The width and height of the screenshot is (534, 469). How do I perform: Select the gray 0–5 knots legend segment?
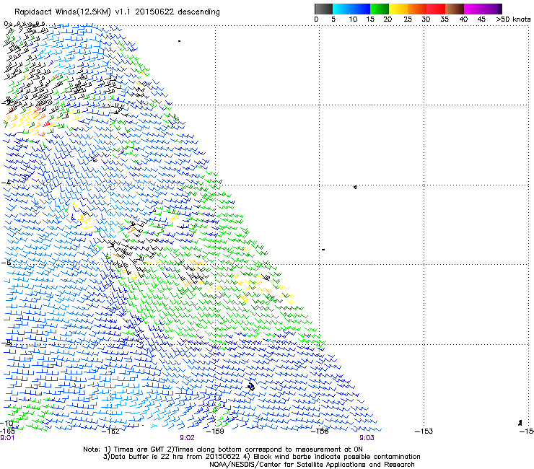click(323, 9)
